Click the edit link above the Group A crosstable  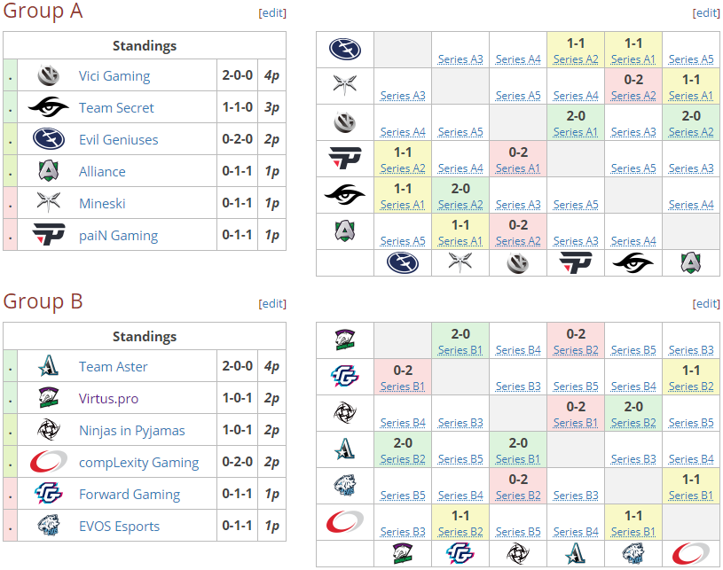point(706,13)
